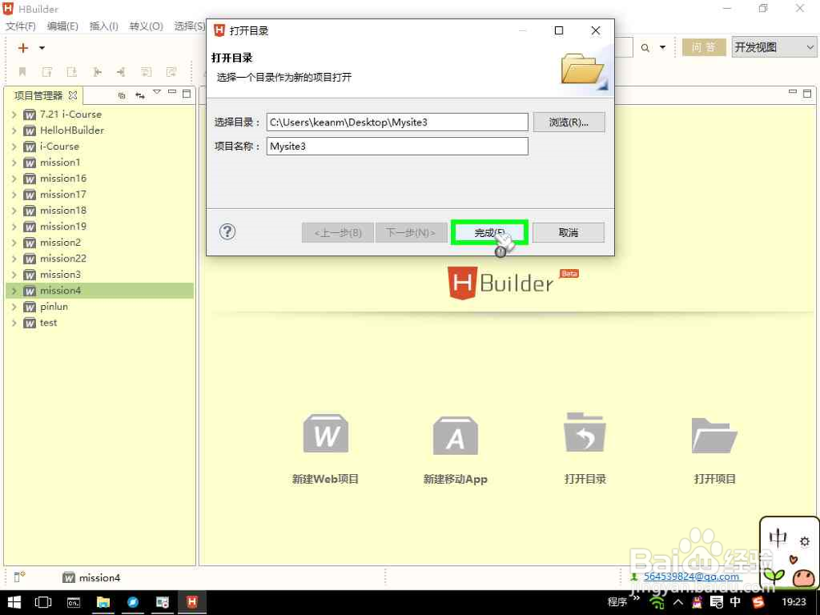Expand the mission16 project
This screenshot has height=615, width=820.
[14, 179]
